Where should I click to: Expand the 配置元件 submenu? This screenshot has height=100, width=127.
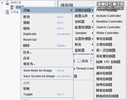pyautogui.click(x=83, y=16)
